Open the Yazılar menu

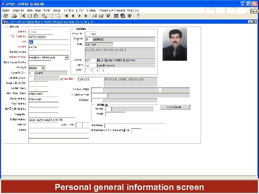point(91,10)
